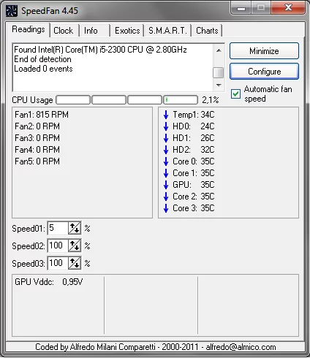The width and height of the screenshot is (310, 358).
Task: Click the fourth CPU Usage bar
Action: pyautogui.click(x=181, y=100)
